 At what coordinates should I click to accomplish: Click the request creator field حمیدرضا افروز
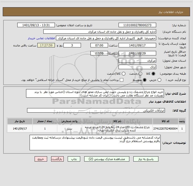point(106,38)
